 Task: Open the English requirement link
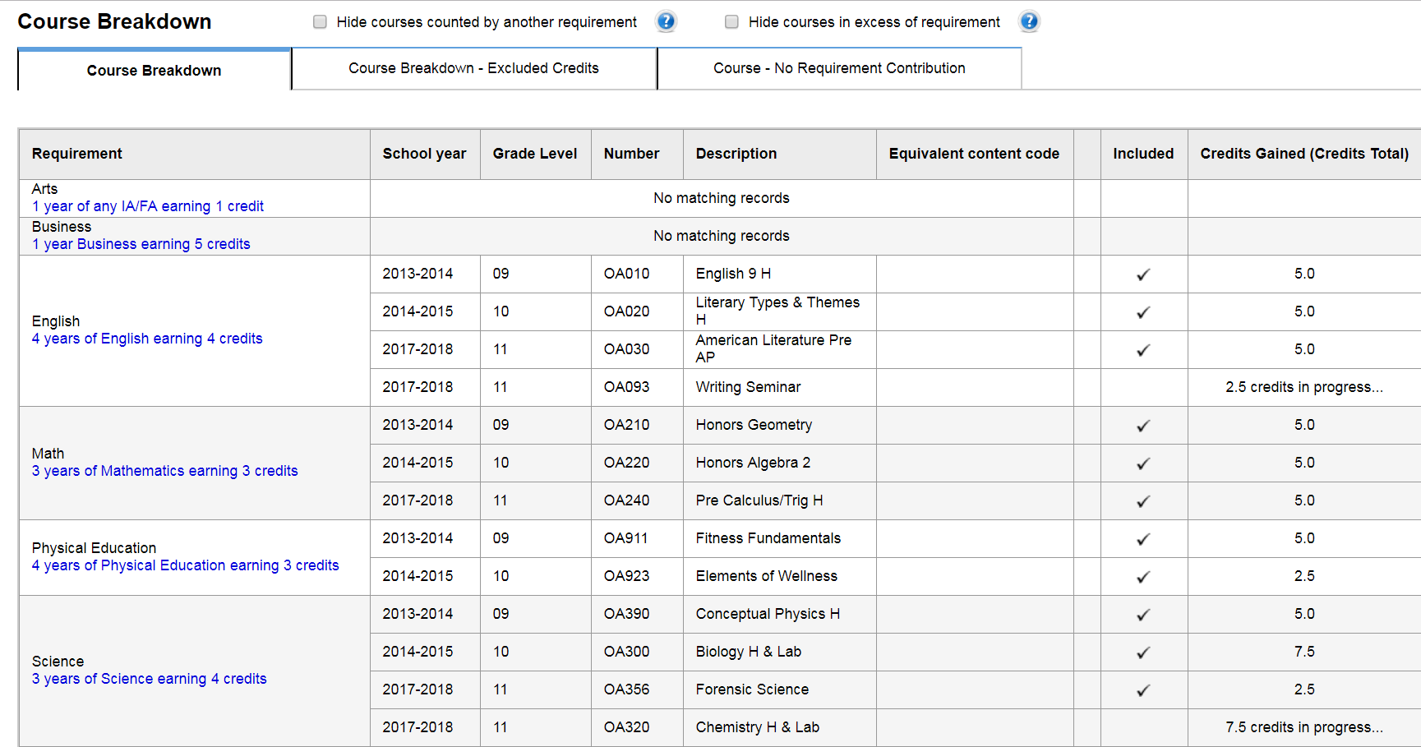[147, 338]
